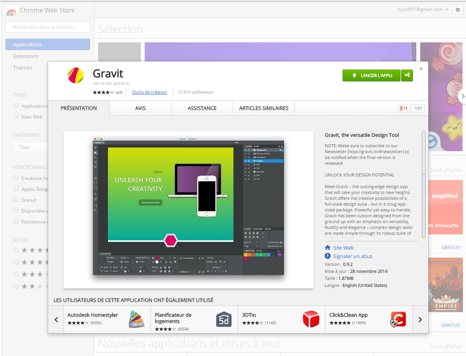This screenshot has height=356, width=466.
Task: Click the +1 count badge 137
Action: tap(418, 108)
